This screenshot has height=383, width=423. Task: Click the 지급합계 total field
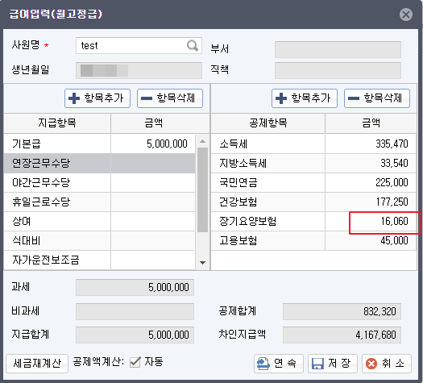pyautogui.click(x=135, y=335)
